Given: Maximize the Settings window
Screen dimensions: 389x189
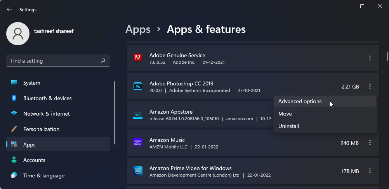Looking at the screenshot, I should (362, 6).
